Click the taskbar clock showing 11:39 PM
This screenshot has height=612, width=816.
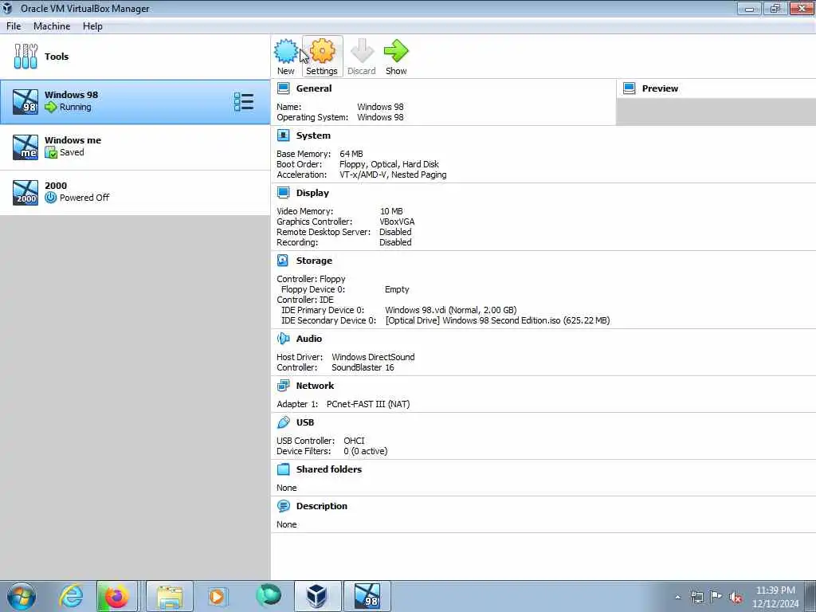click(x=775, y=597)
